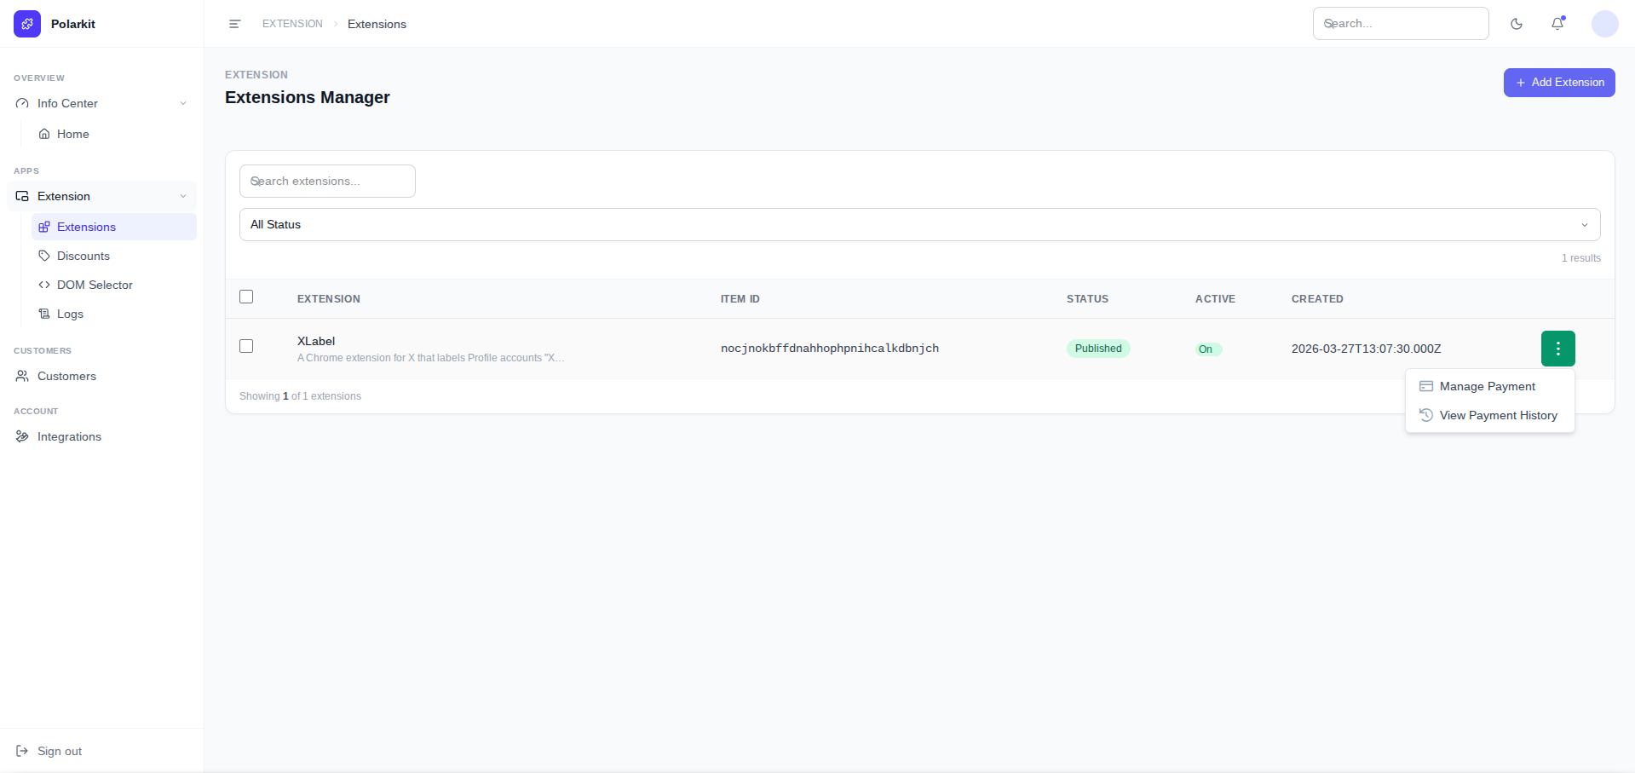Click the Integrations icon
The image size is (1635, 773).
point(22,436)
